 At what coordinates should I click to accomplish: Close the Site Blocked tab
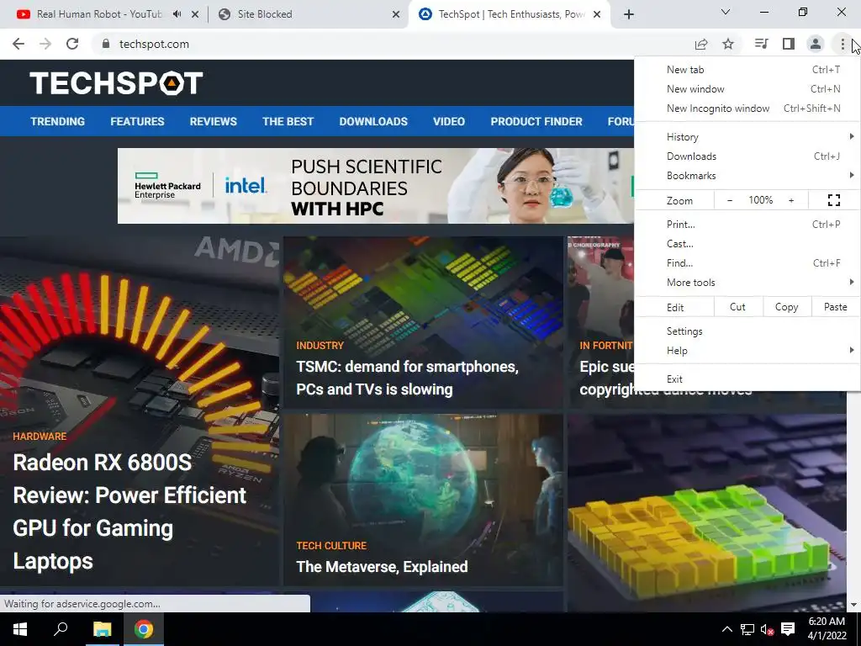click(396, 14)
